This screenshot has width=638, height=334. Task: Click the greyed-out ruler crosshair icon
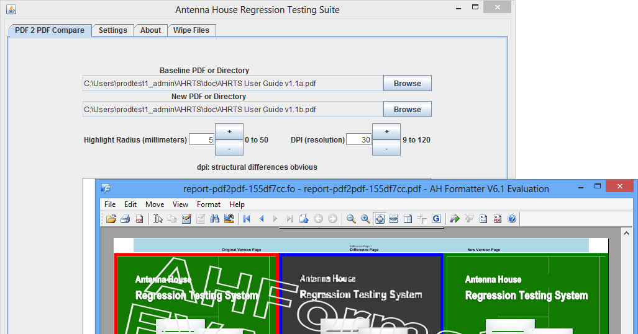coord(422,219)
